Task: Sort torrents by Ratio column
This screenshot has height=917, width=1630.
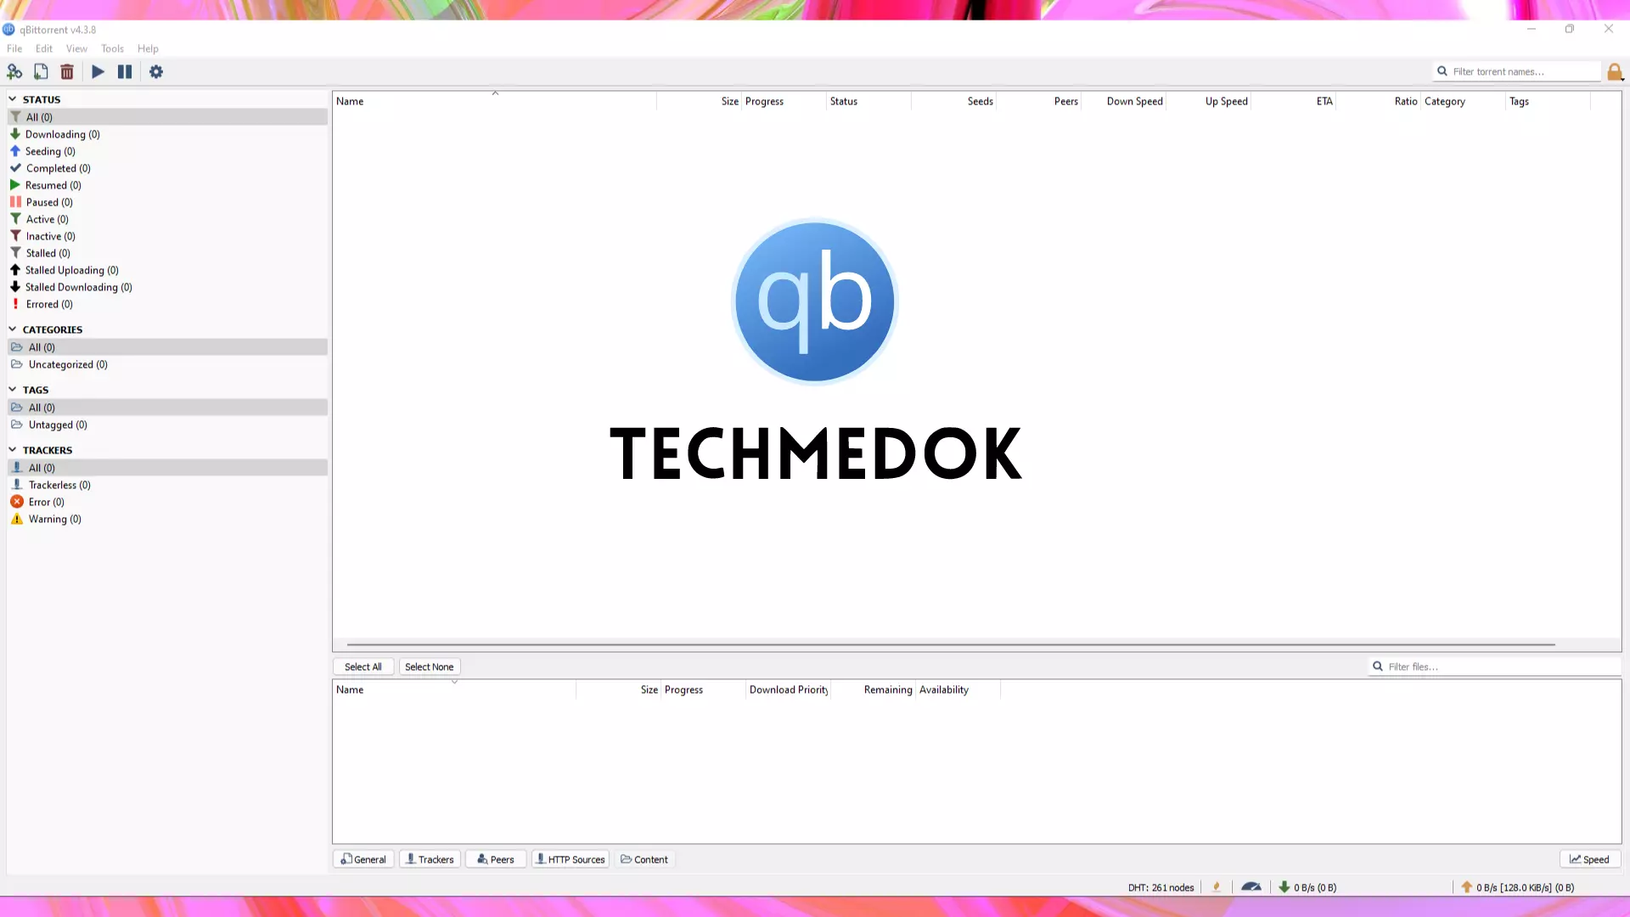Action: pos(1379,101)
